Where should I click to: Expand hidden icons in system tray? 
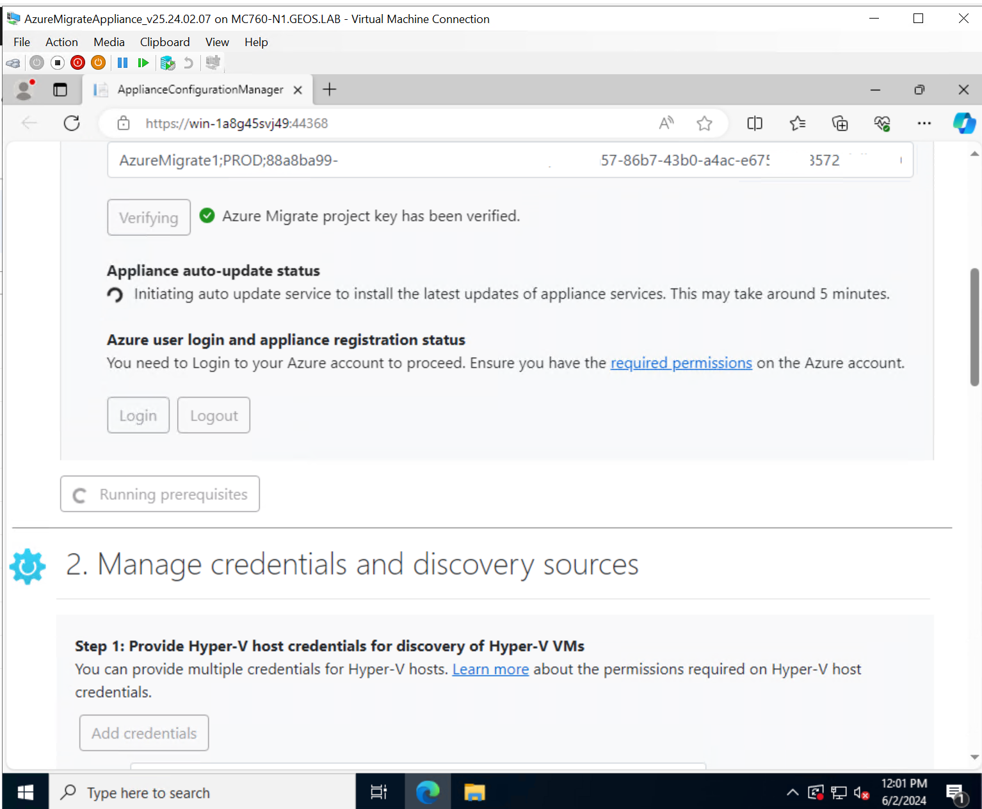pos(793,792)
